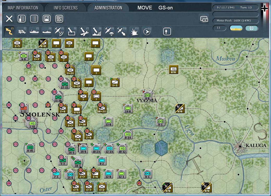The height and width of the screenshot is (196, 271).
Task: Activate F2 rail transport mode
Action: pos(22,31)
